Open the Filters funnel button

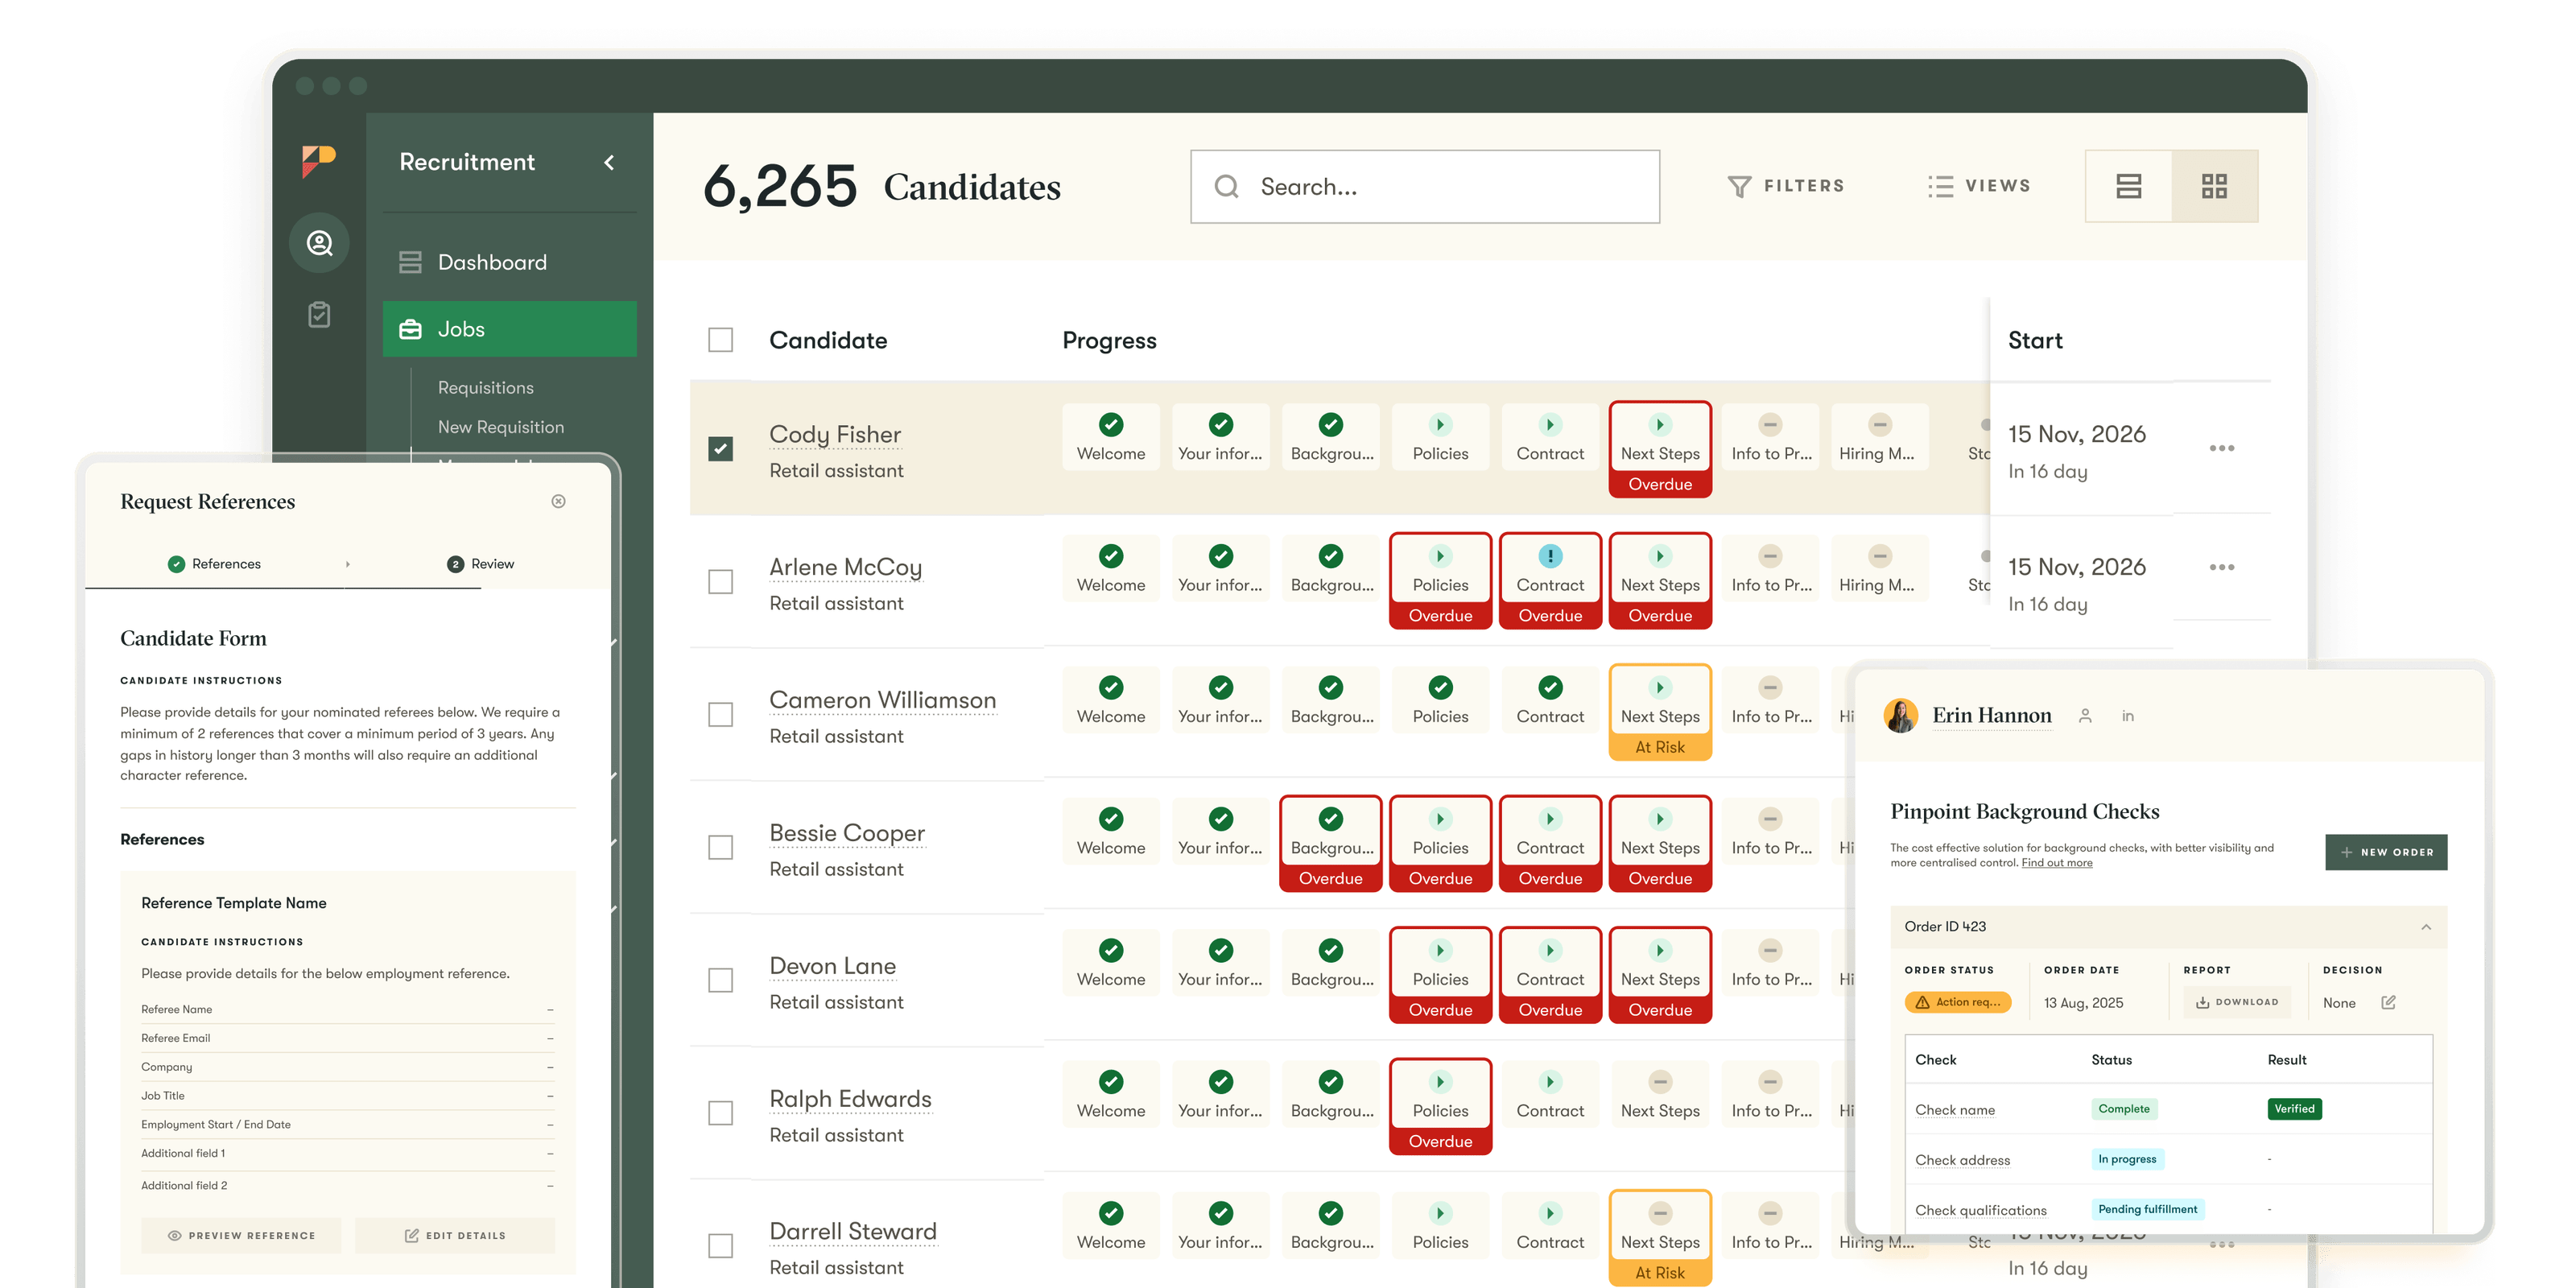coord(1786,186)
